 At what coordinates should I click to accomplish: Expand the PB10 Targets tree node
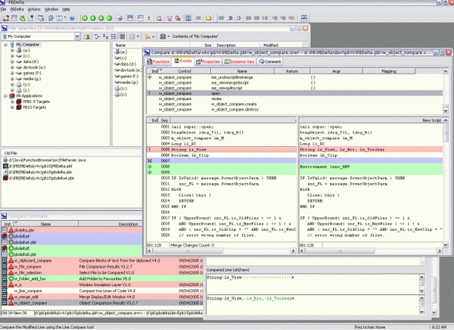pos(12,108)
